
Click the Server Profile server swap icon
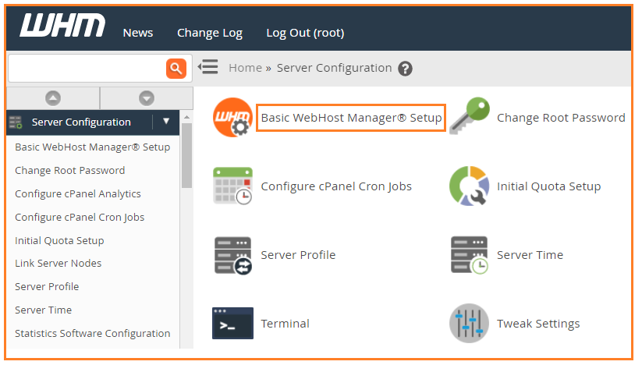point(233,255)
